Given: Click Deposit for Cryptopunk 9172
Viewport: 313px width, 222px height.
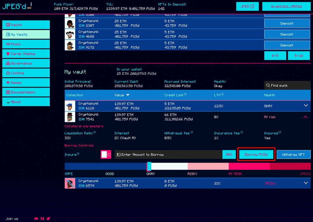Looking at the screenshot, I should pyautogui.click(x=287, y=45).
